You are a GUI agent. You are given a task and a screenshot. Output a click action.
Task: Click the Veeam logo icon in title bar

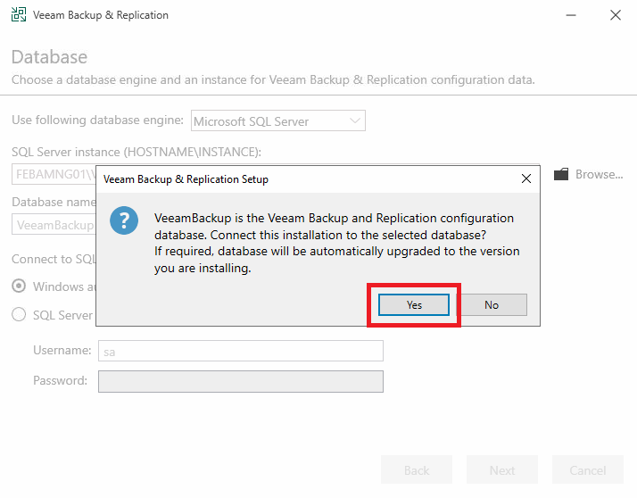click(x=19, y=14)
